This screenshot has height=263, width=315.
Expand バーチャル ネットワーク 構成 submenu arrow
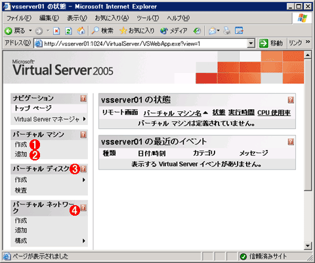84,241
